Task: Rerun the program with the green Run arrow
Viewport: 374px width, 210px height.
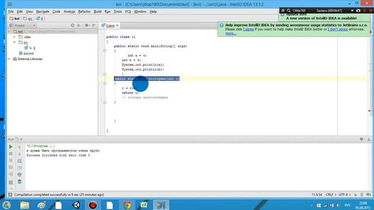Action: click(x=11, y=146)
